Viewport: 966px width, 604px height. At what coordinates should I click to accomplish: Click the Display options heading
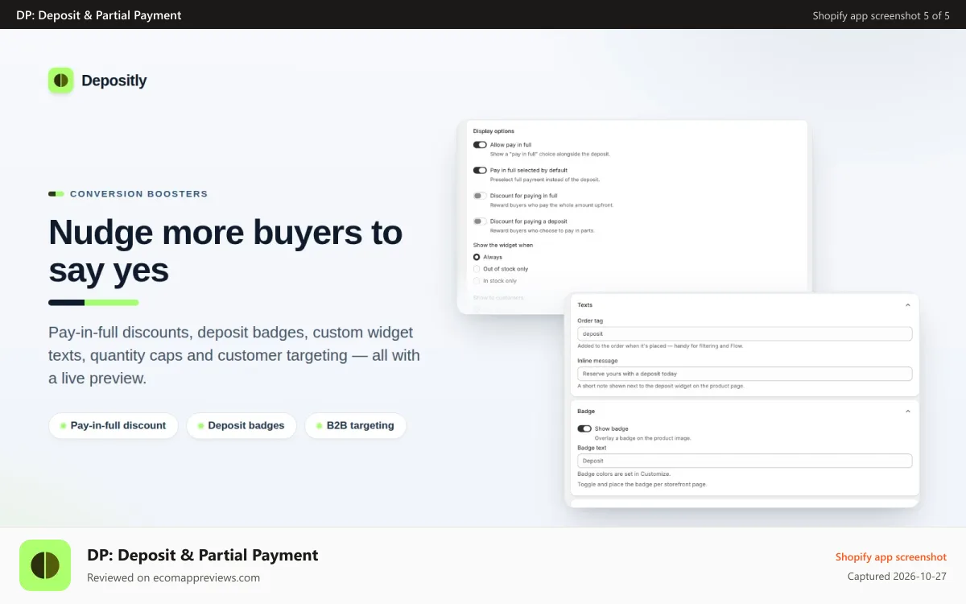coord(493,131)
